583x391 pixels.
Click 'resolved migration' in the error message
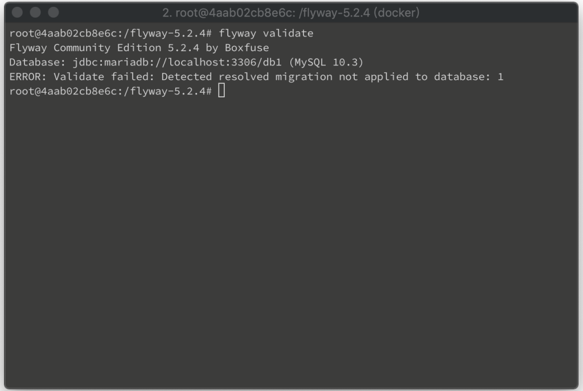[x=276, y=77]
